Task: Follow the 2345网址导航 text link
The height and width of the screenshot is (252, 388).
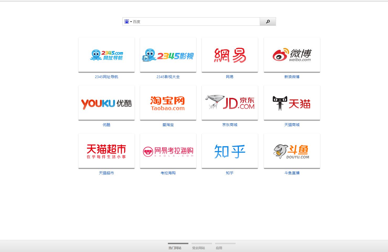Action: (x=107, y=77)
